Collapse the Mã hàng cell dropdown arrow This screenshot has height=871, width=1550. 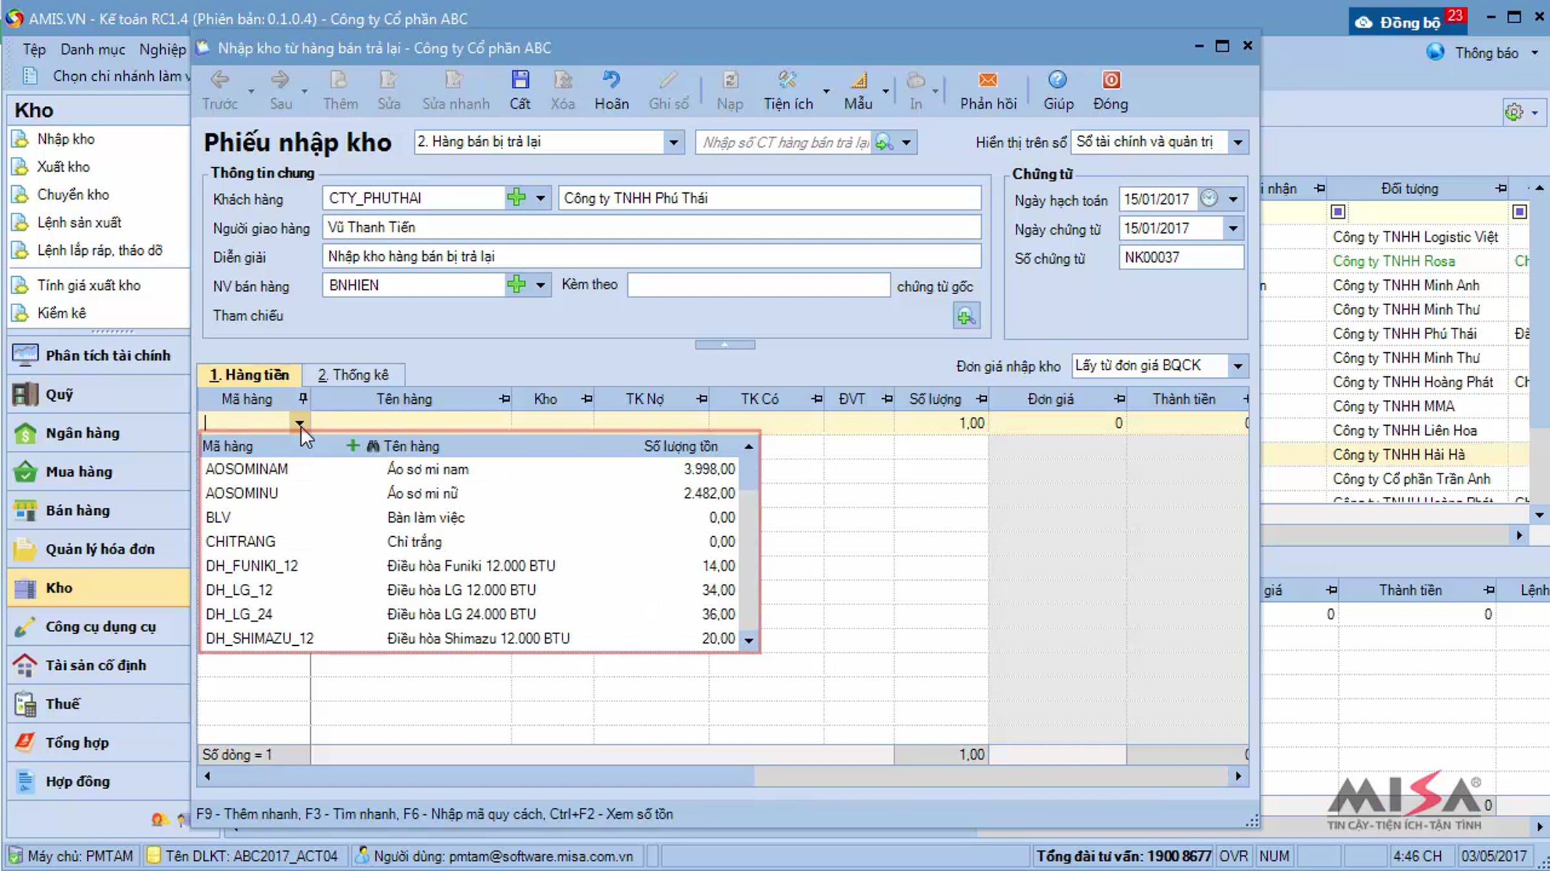(300, 423)
